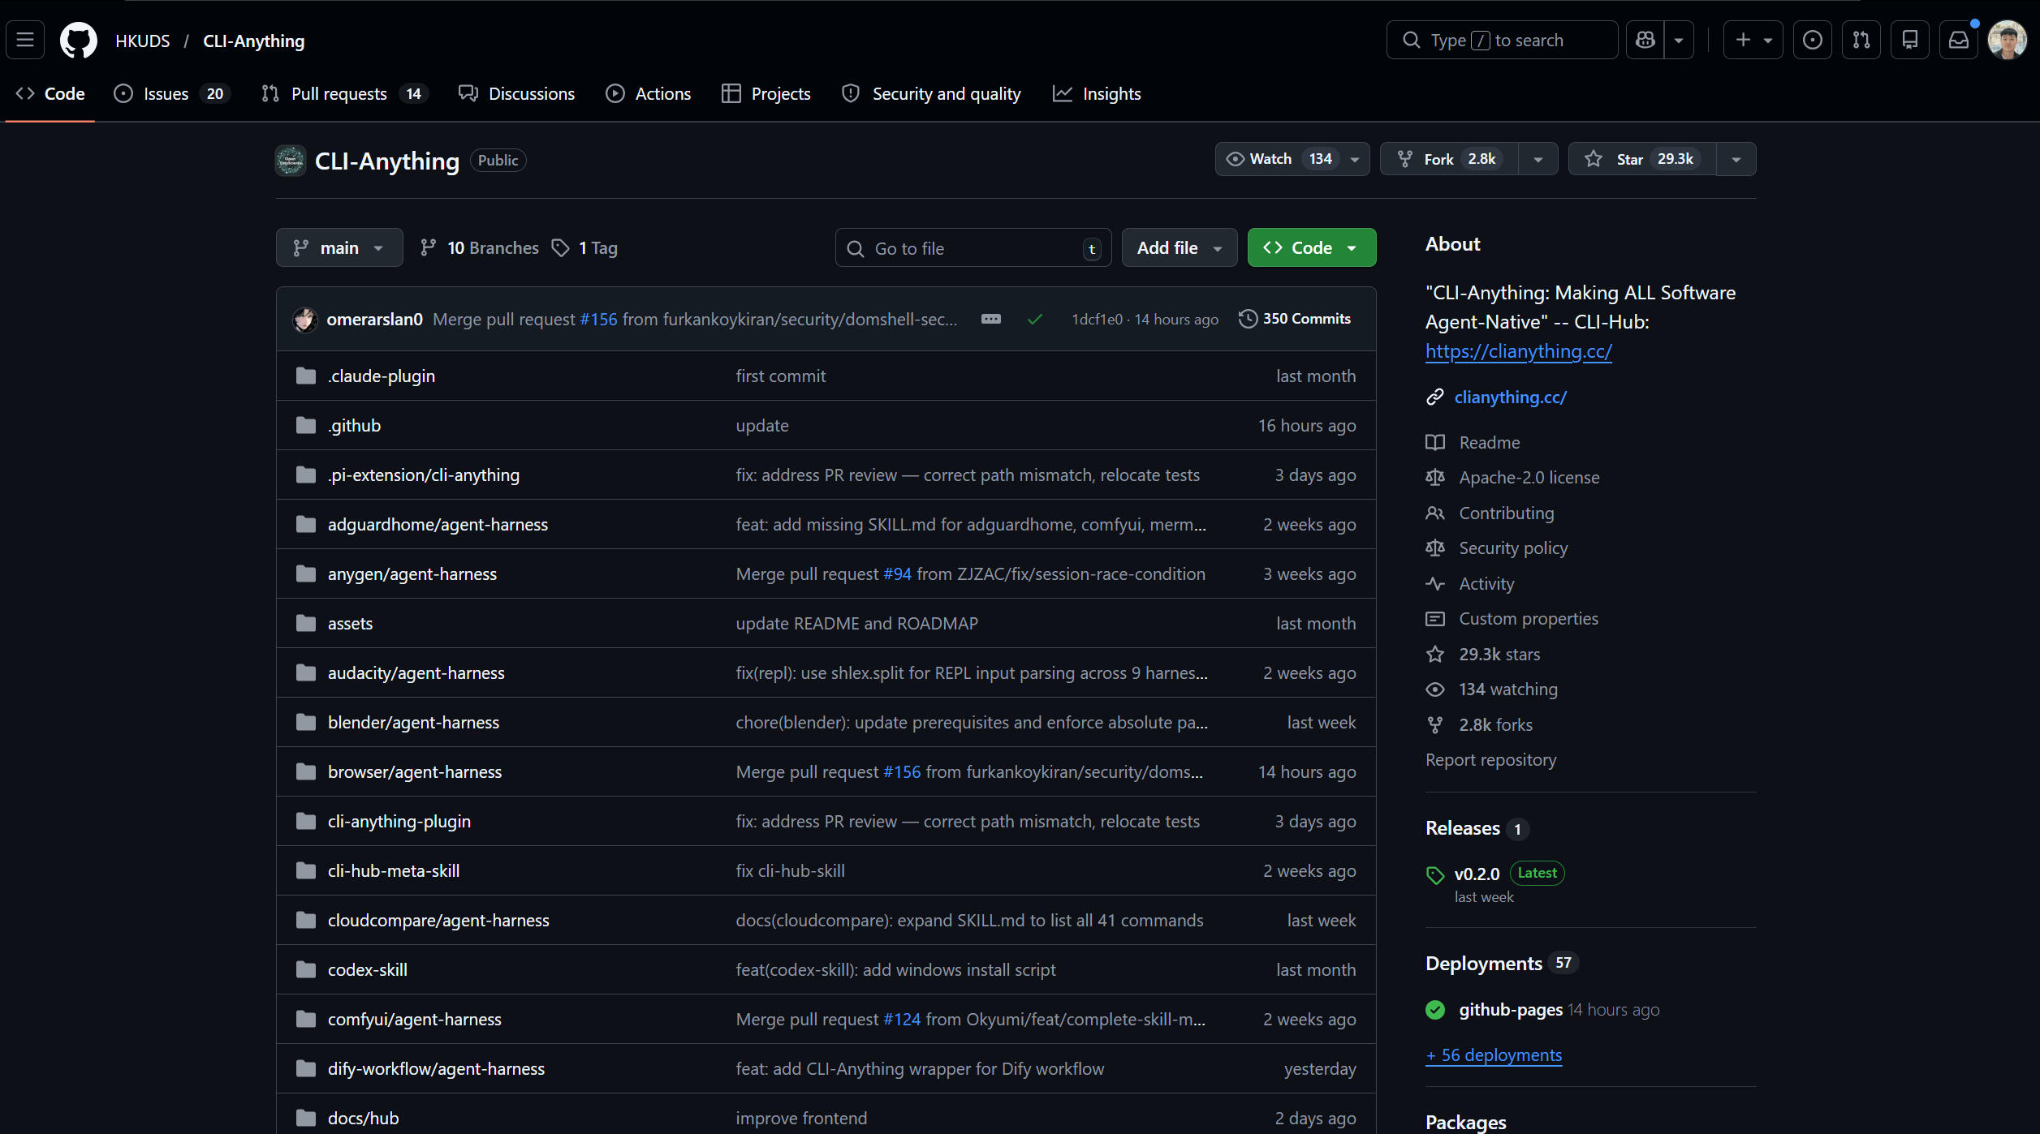
Task: Follow the clianything.cc website link
Action: tap(1510, 397)
